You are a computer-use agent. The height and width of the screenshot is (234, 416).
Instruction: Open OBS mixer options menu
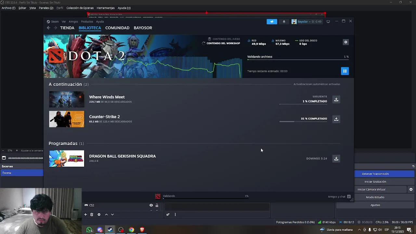tap(175, 214)
